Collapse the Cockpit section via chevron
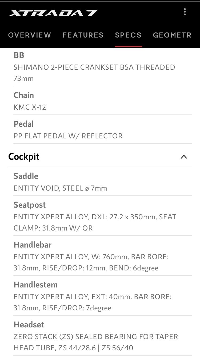The height and width of the screenshot is (362, 200). click(184, 157)
